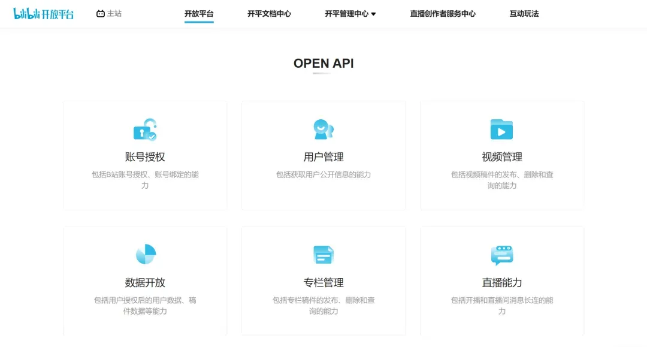Click the 直播能力 chat bubble icon
This screenshot has height=347, width=647.
coord(502,255)
